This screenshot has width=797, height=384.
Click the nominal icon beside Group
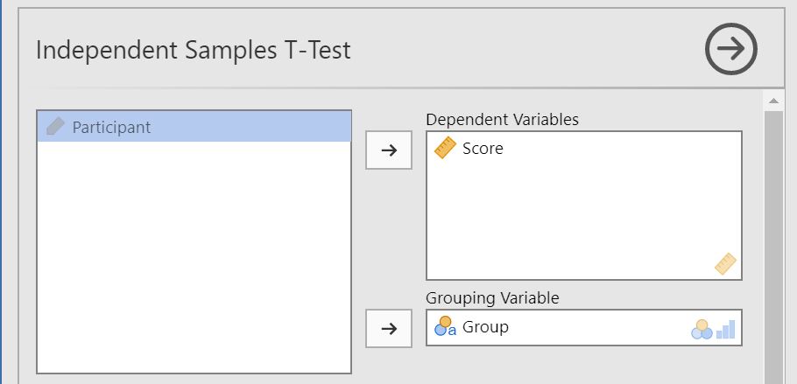(x=445, y=327)
